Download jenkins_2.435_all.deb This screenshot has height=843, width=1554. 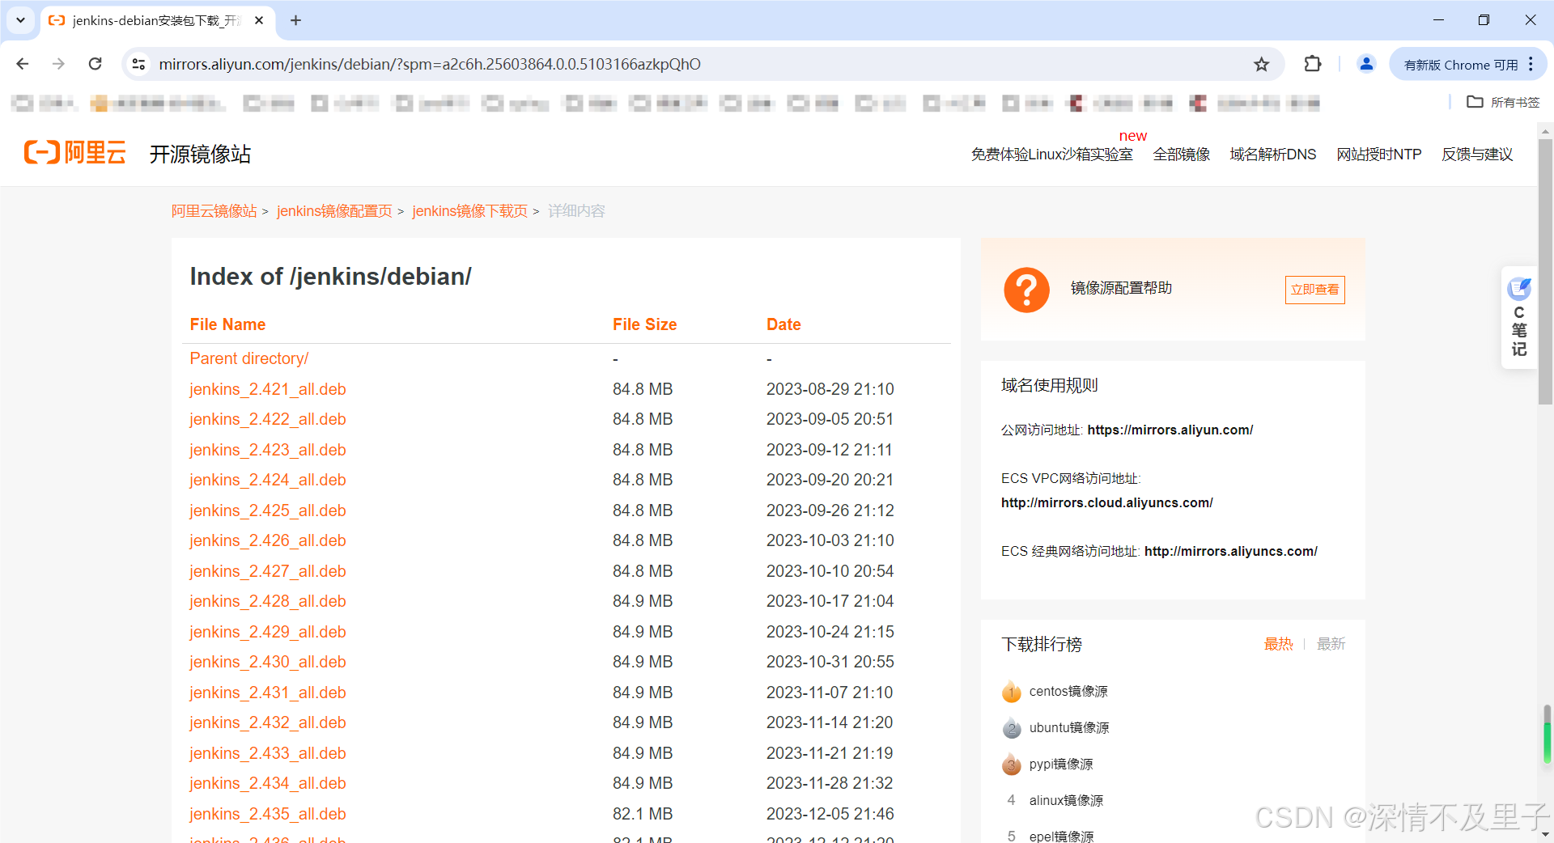click(268, 814)
